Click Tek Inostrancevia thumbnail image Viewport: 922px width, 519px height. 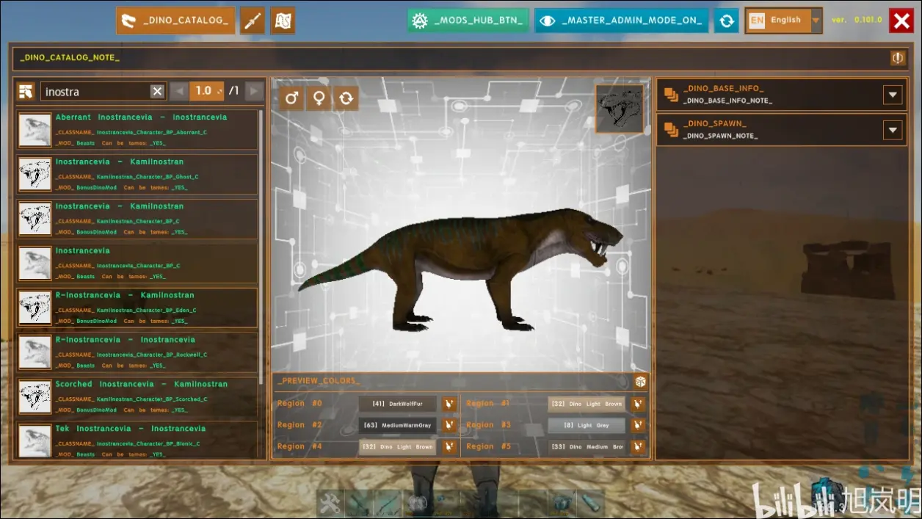pyautogui.click(x=35, y=440)
